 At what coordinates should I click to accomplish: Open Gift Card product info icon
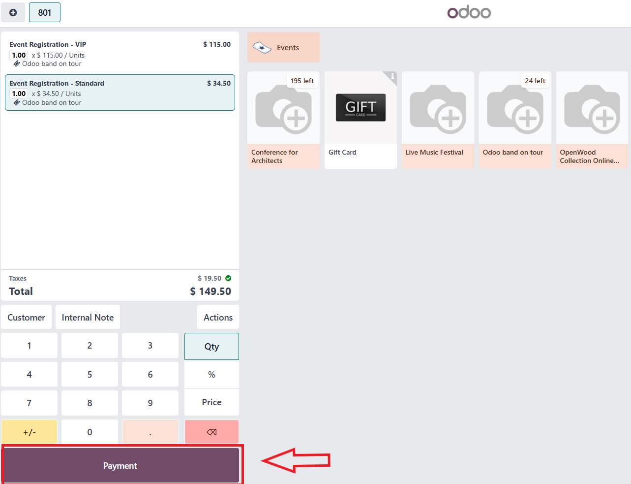pos(392,76)
